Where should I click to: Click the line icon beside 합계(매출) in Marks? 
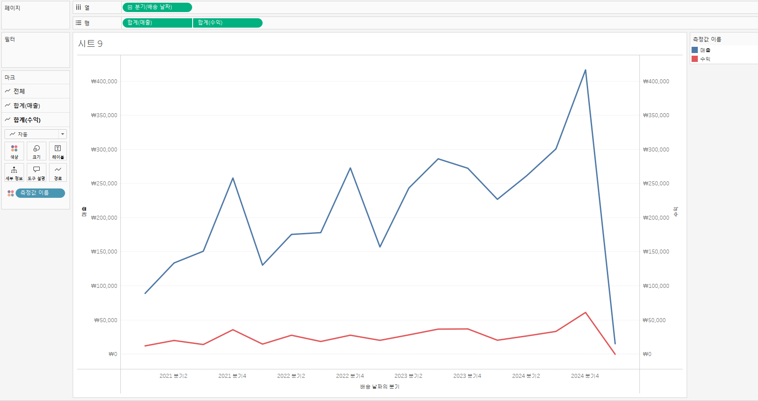coord(8,106)
